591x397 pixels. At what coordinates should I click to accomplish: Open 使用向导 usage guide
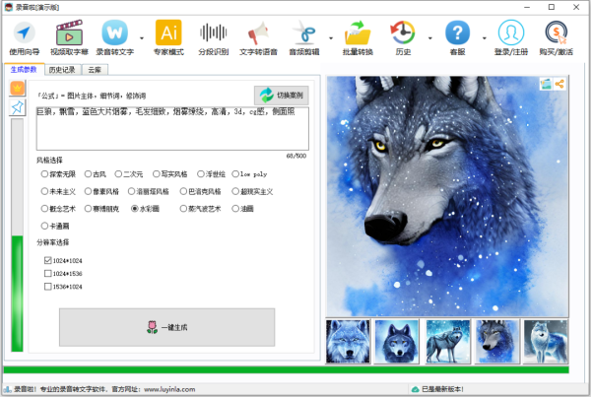point(26,38)
